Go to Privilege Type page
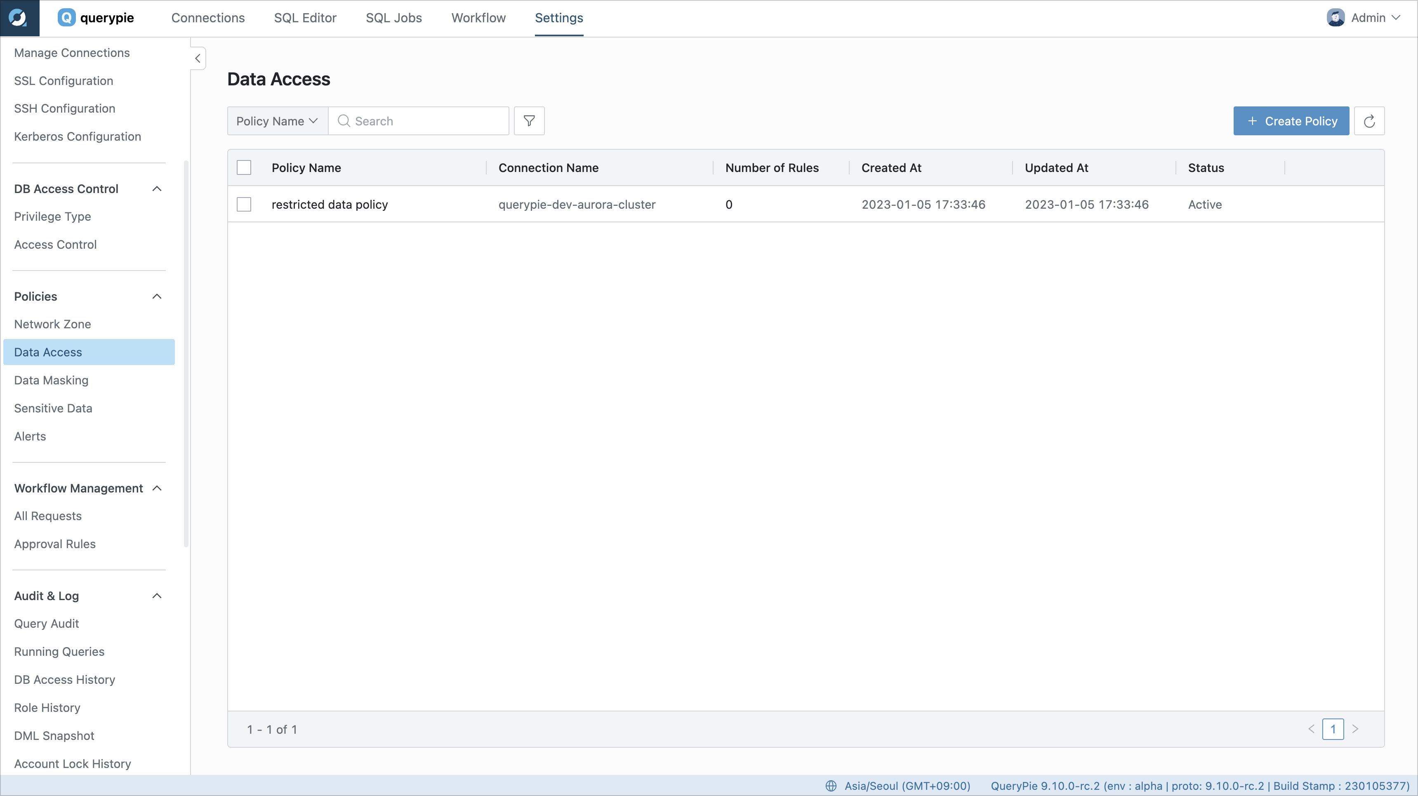The width and height of the screenshot is (1418, 796). click(52, 217)
